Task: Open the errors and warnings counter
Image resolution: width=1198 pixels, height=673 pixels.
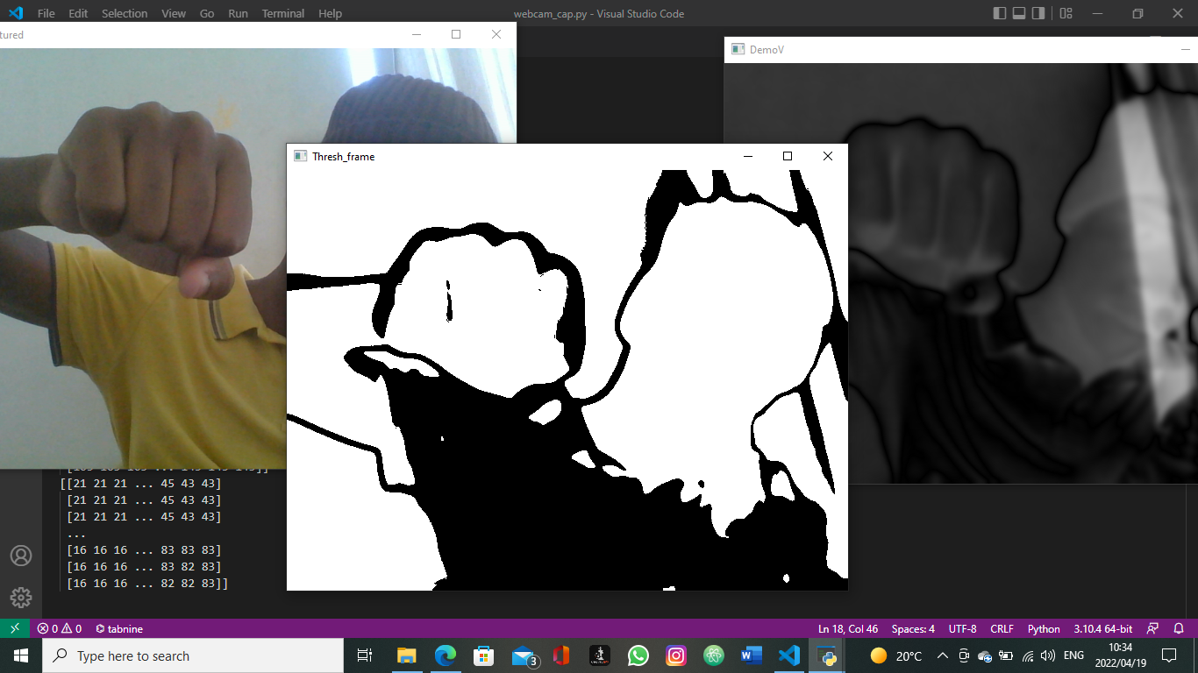Action: [60, 628]
